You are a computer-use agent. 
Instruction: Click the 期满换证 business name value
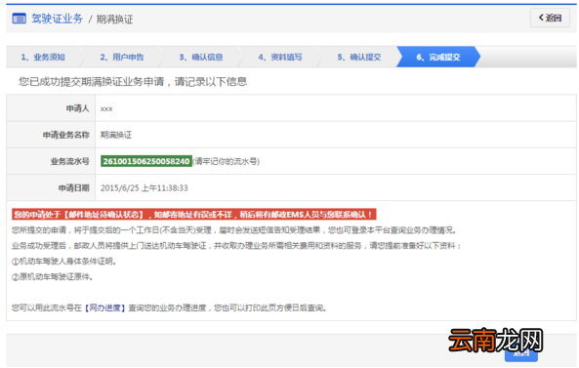tap(116, 135)
